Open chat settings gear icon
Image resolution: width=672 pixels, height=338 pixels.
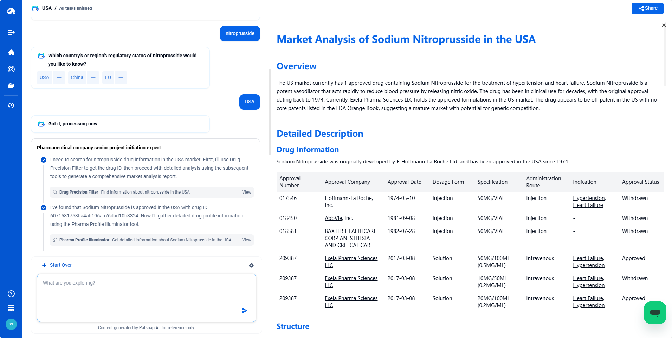(251, 265)
